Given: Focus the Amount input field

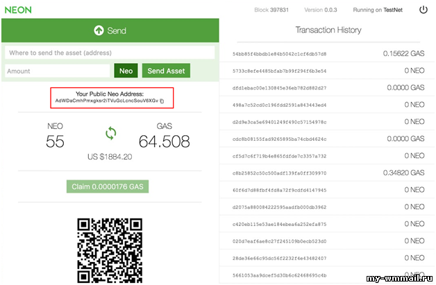Looking at the screenshot, I should pyautogui.click(x=58, y=71).
